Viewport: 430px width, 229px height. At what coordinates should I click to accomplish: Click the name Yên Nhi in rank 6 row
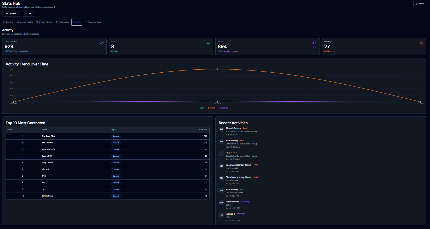(45, 169)
